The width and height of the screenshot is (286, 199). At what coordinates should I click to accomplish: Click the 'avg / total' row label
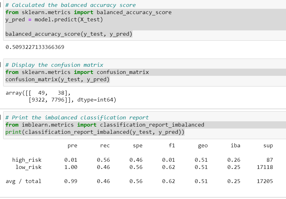pos(24,181)
